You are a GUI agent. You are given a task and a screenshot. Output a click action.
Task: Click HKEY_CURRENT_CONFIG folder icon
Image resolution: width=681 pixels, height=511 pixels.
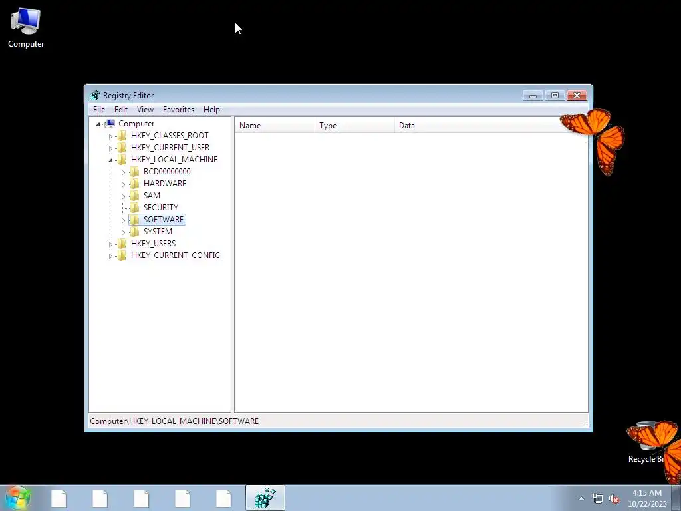pyautogui.click(x=122, y=255)
